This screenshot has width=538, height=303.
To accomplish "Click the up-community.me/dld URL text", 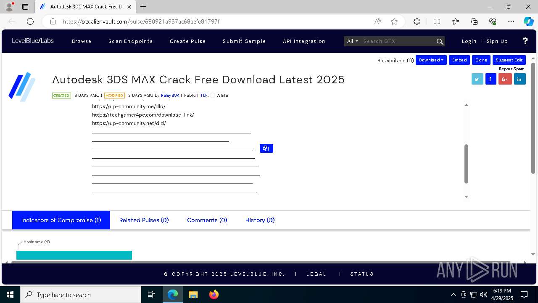I will [x=129, y=106].
